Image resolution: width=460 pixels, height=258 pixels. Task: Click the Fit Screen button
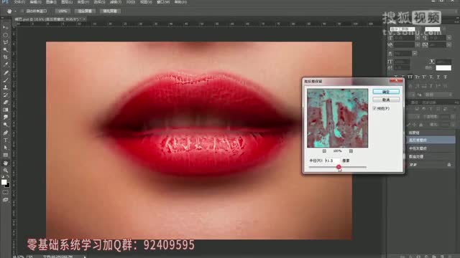(x=85, y=11)
